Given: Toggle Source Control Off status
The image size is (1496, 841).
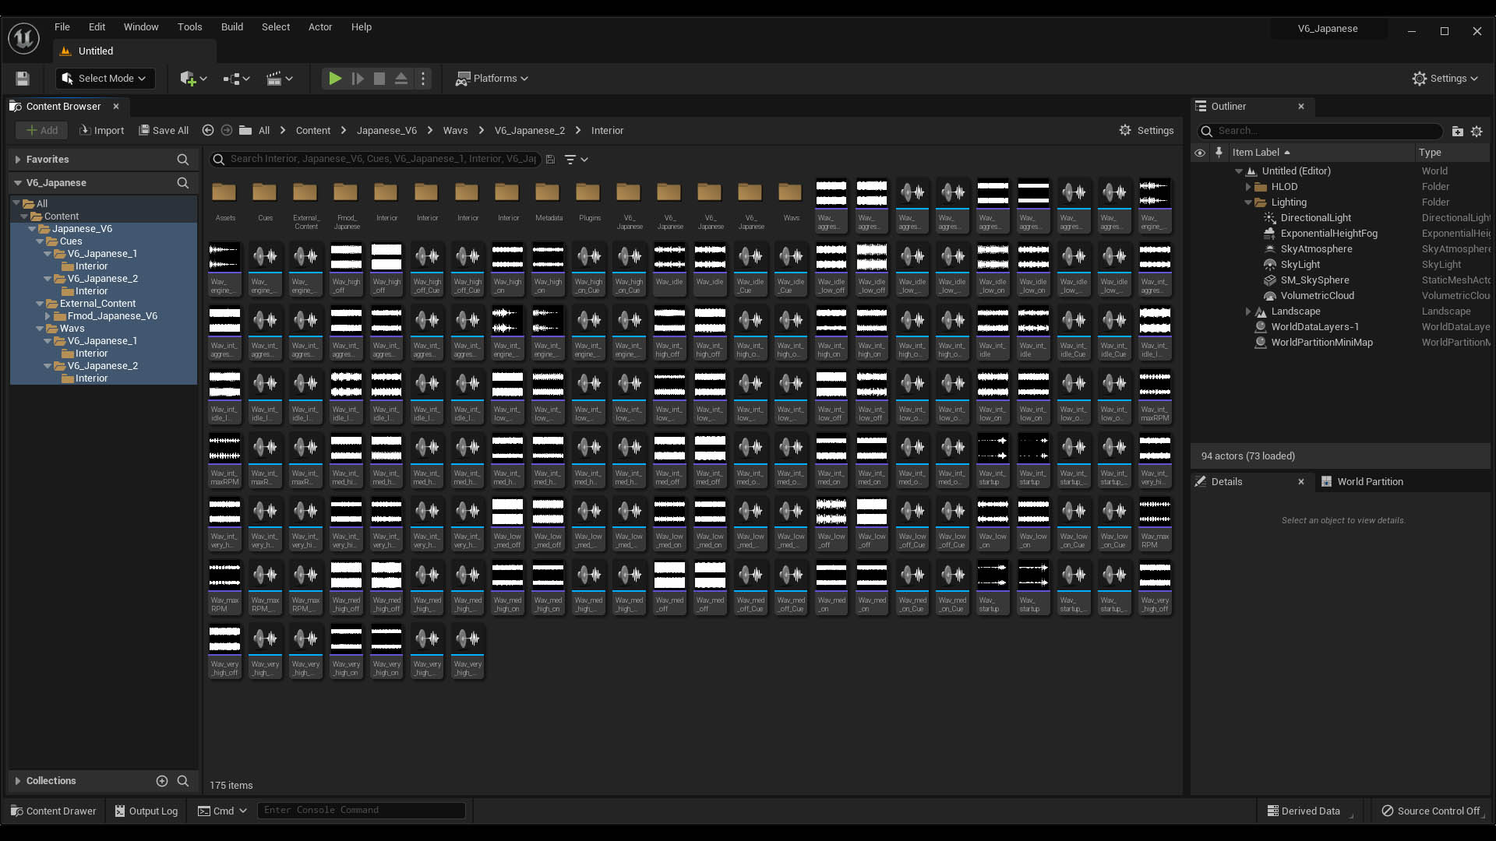Looking at the screenshot, I should click(x=1431, y=811).
